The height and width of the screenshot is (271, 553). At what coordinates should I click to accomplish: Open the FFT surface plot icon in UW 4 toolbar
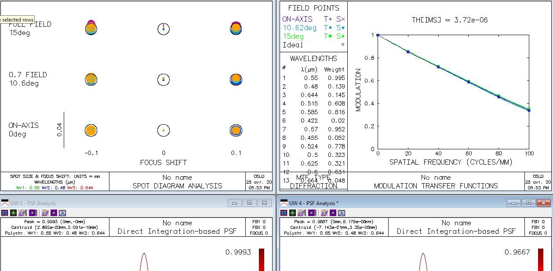tap(302, 213)
